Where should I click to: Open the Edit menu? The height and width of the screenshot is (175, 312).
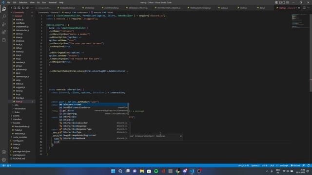[x=14, y=2]
